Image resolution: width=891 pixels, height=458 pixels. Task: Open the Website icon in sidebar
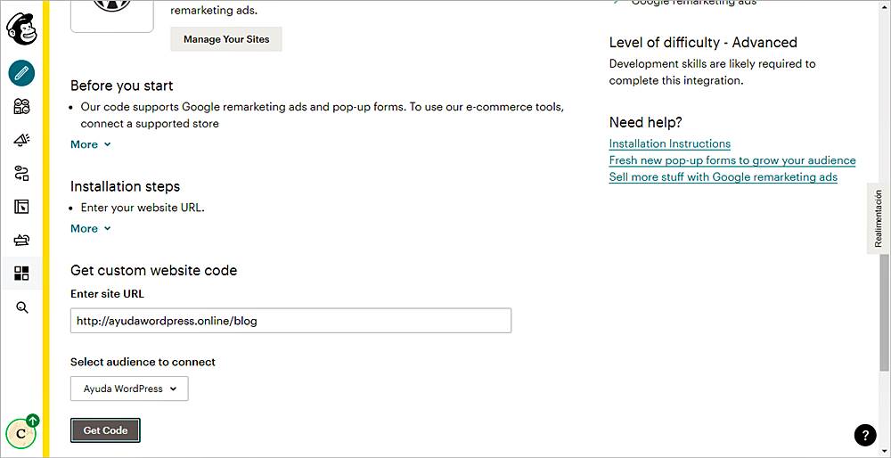[21, 207]
